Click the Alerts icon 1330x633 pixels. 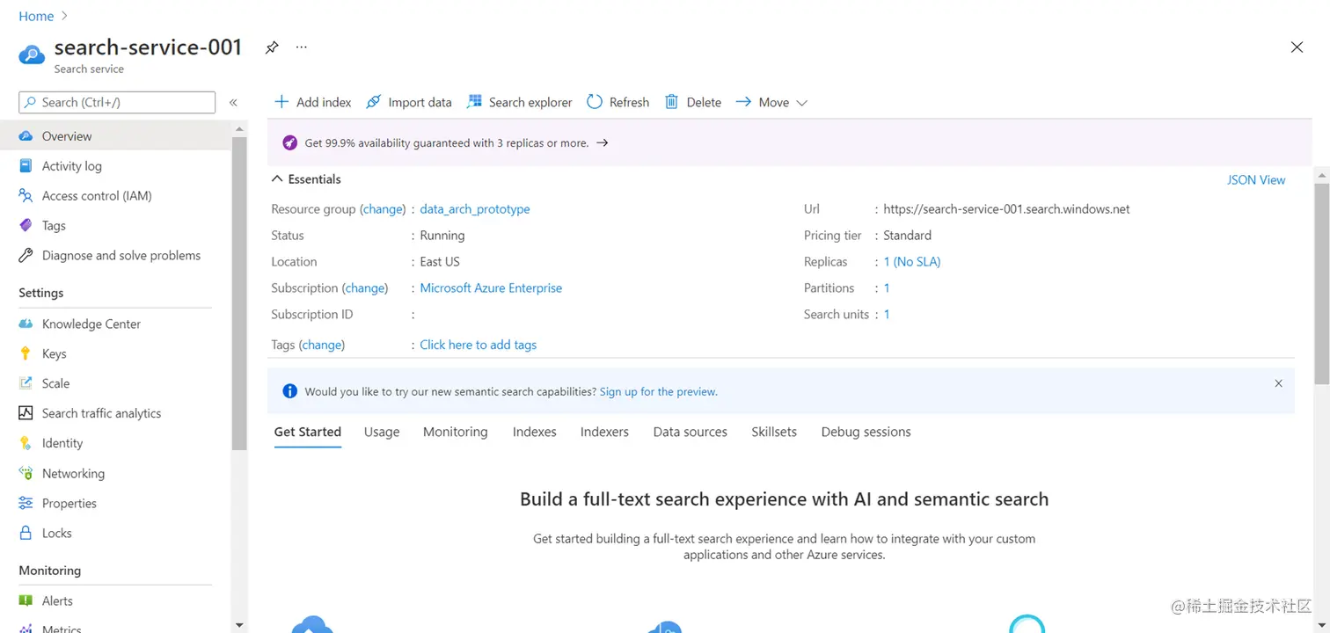click(x=26, y=600)
